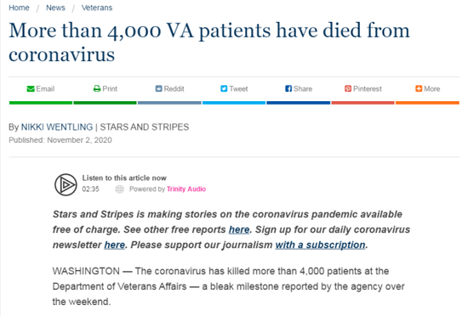Open the More sharing options icon
This screenshot has width=468, height=316.
point(419,88)
